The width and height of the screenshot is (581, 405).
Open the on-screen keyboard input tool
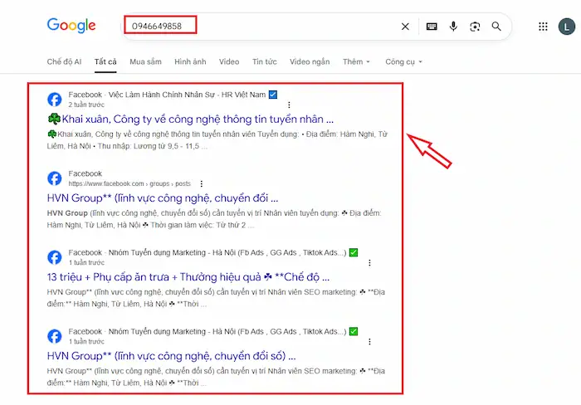click(432, 27)
